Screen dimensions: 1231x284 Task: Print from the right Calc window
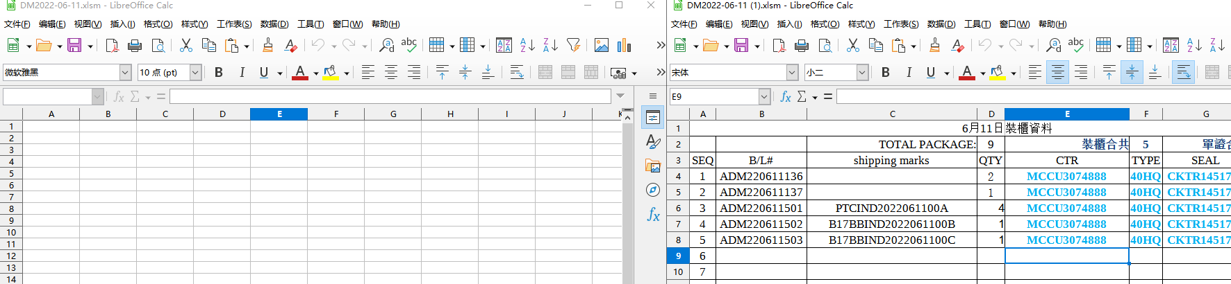coord(802,46)
